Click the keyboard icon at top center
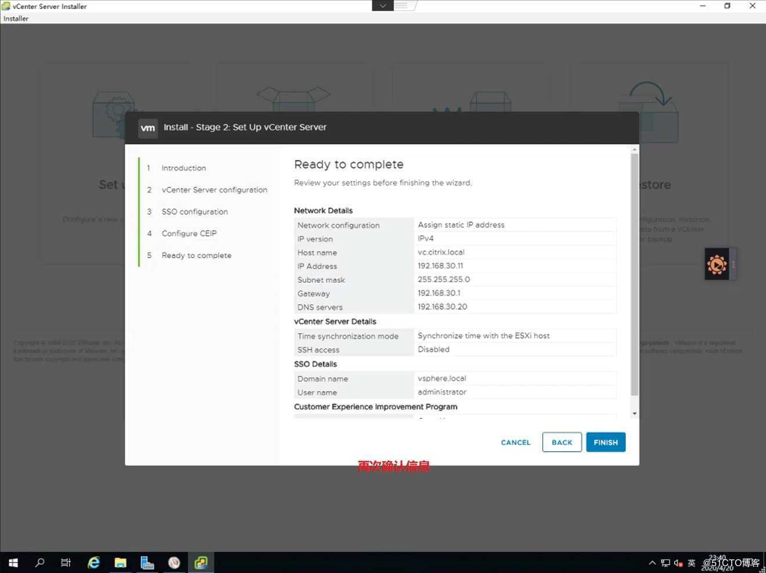766x573 pixels. (401, 6)
